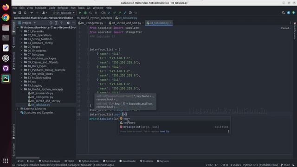297x167 pixels.
Task: Push commits with Git arrow icon
Action: click(x=120, y=13)
